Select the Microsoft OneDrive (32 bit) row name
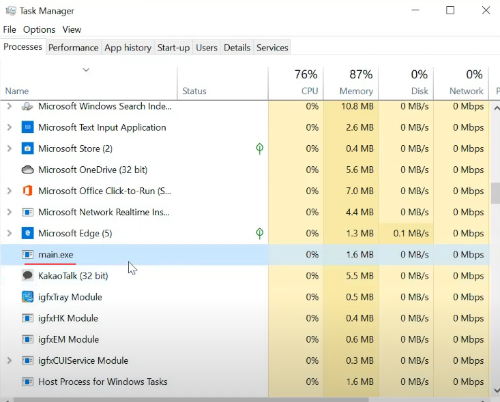500x402 pixels. pos(93,170)
